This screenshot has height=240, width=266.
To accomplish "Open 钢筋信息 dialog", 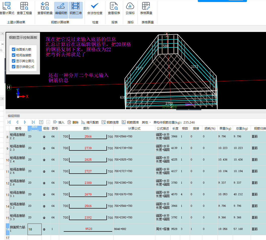I will pyautogui.click(x=110, y=122).
